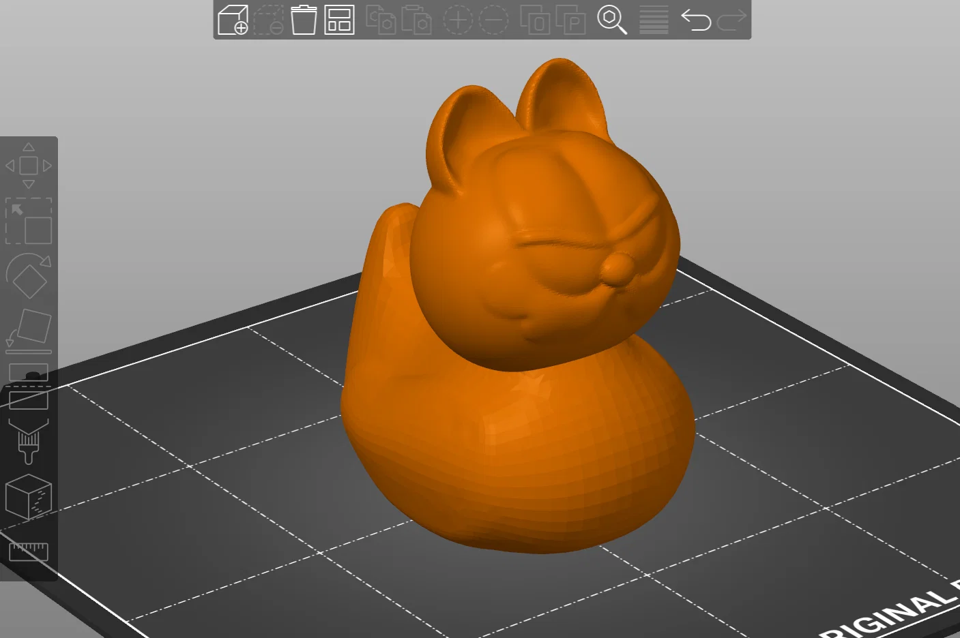The height and width of the screenshot is (638, 960).
Task: Click the Copy icon in top toolbar
Action: coord(381,20)
